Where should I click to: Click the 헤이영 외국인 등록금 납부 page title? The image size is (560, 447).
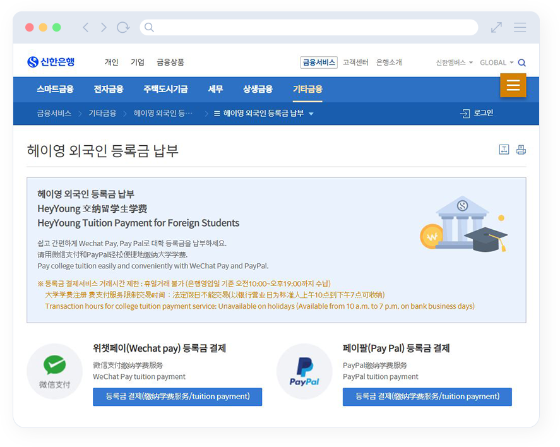coord(102,151)
